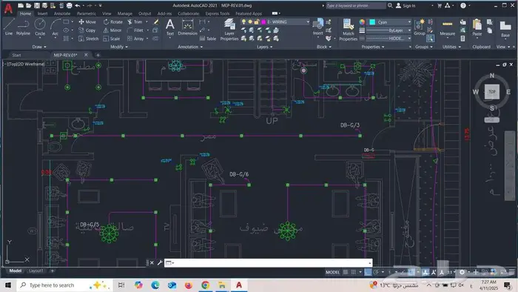
Task: Select the Text annotation tool
Action: click(x=169, y=27)
